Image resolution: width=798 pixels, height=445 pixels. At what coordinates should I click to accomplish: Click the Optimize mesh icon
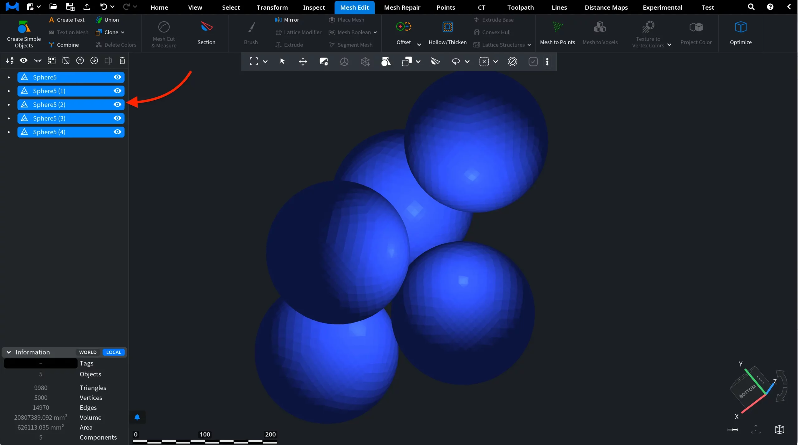point(740,27)
